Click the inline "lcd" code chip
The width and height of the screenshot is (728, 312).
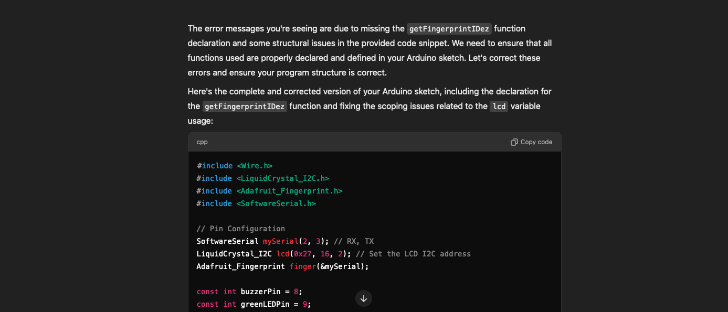point(499,106)
